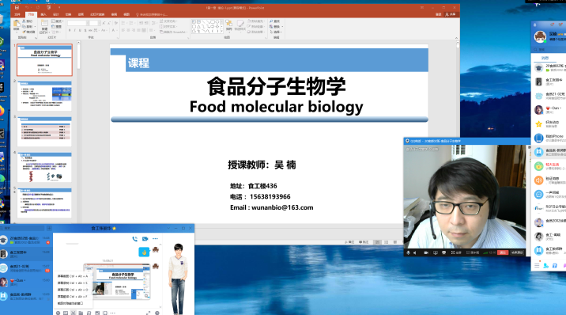Increase font size with the larger A

104,23
